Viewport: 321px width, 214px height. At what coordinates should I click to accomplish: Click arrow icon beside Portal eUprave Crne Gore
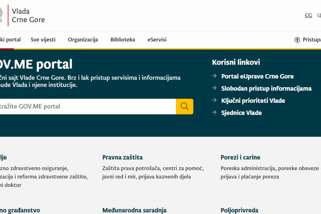(x=214, y=76)
